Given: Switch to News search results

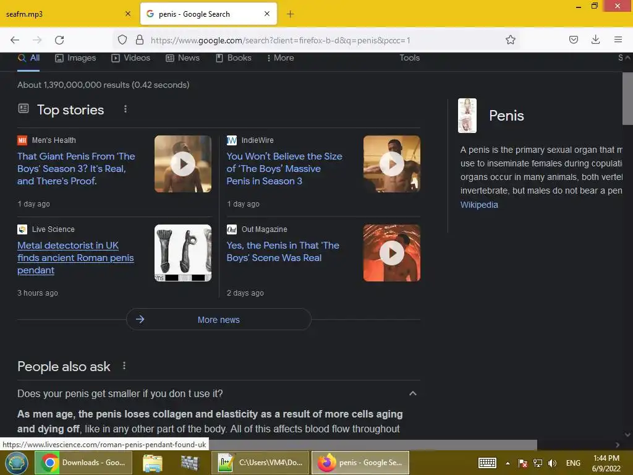Looking at the screenshot, I should [x=182, y=58].
